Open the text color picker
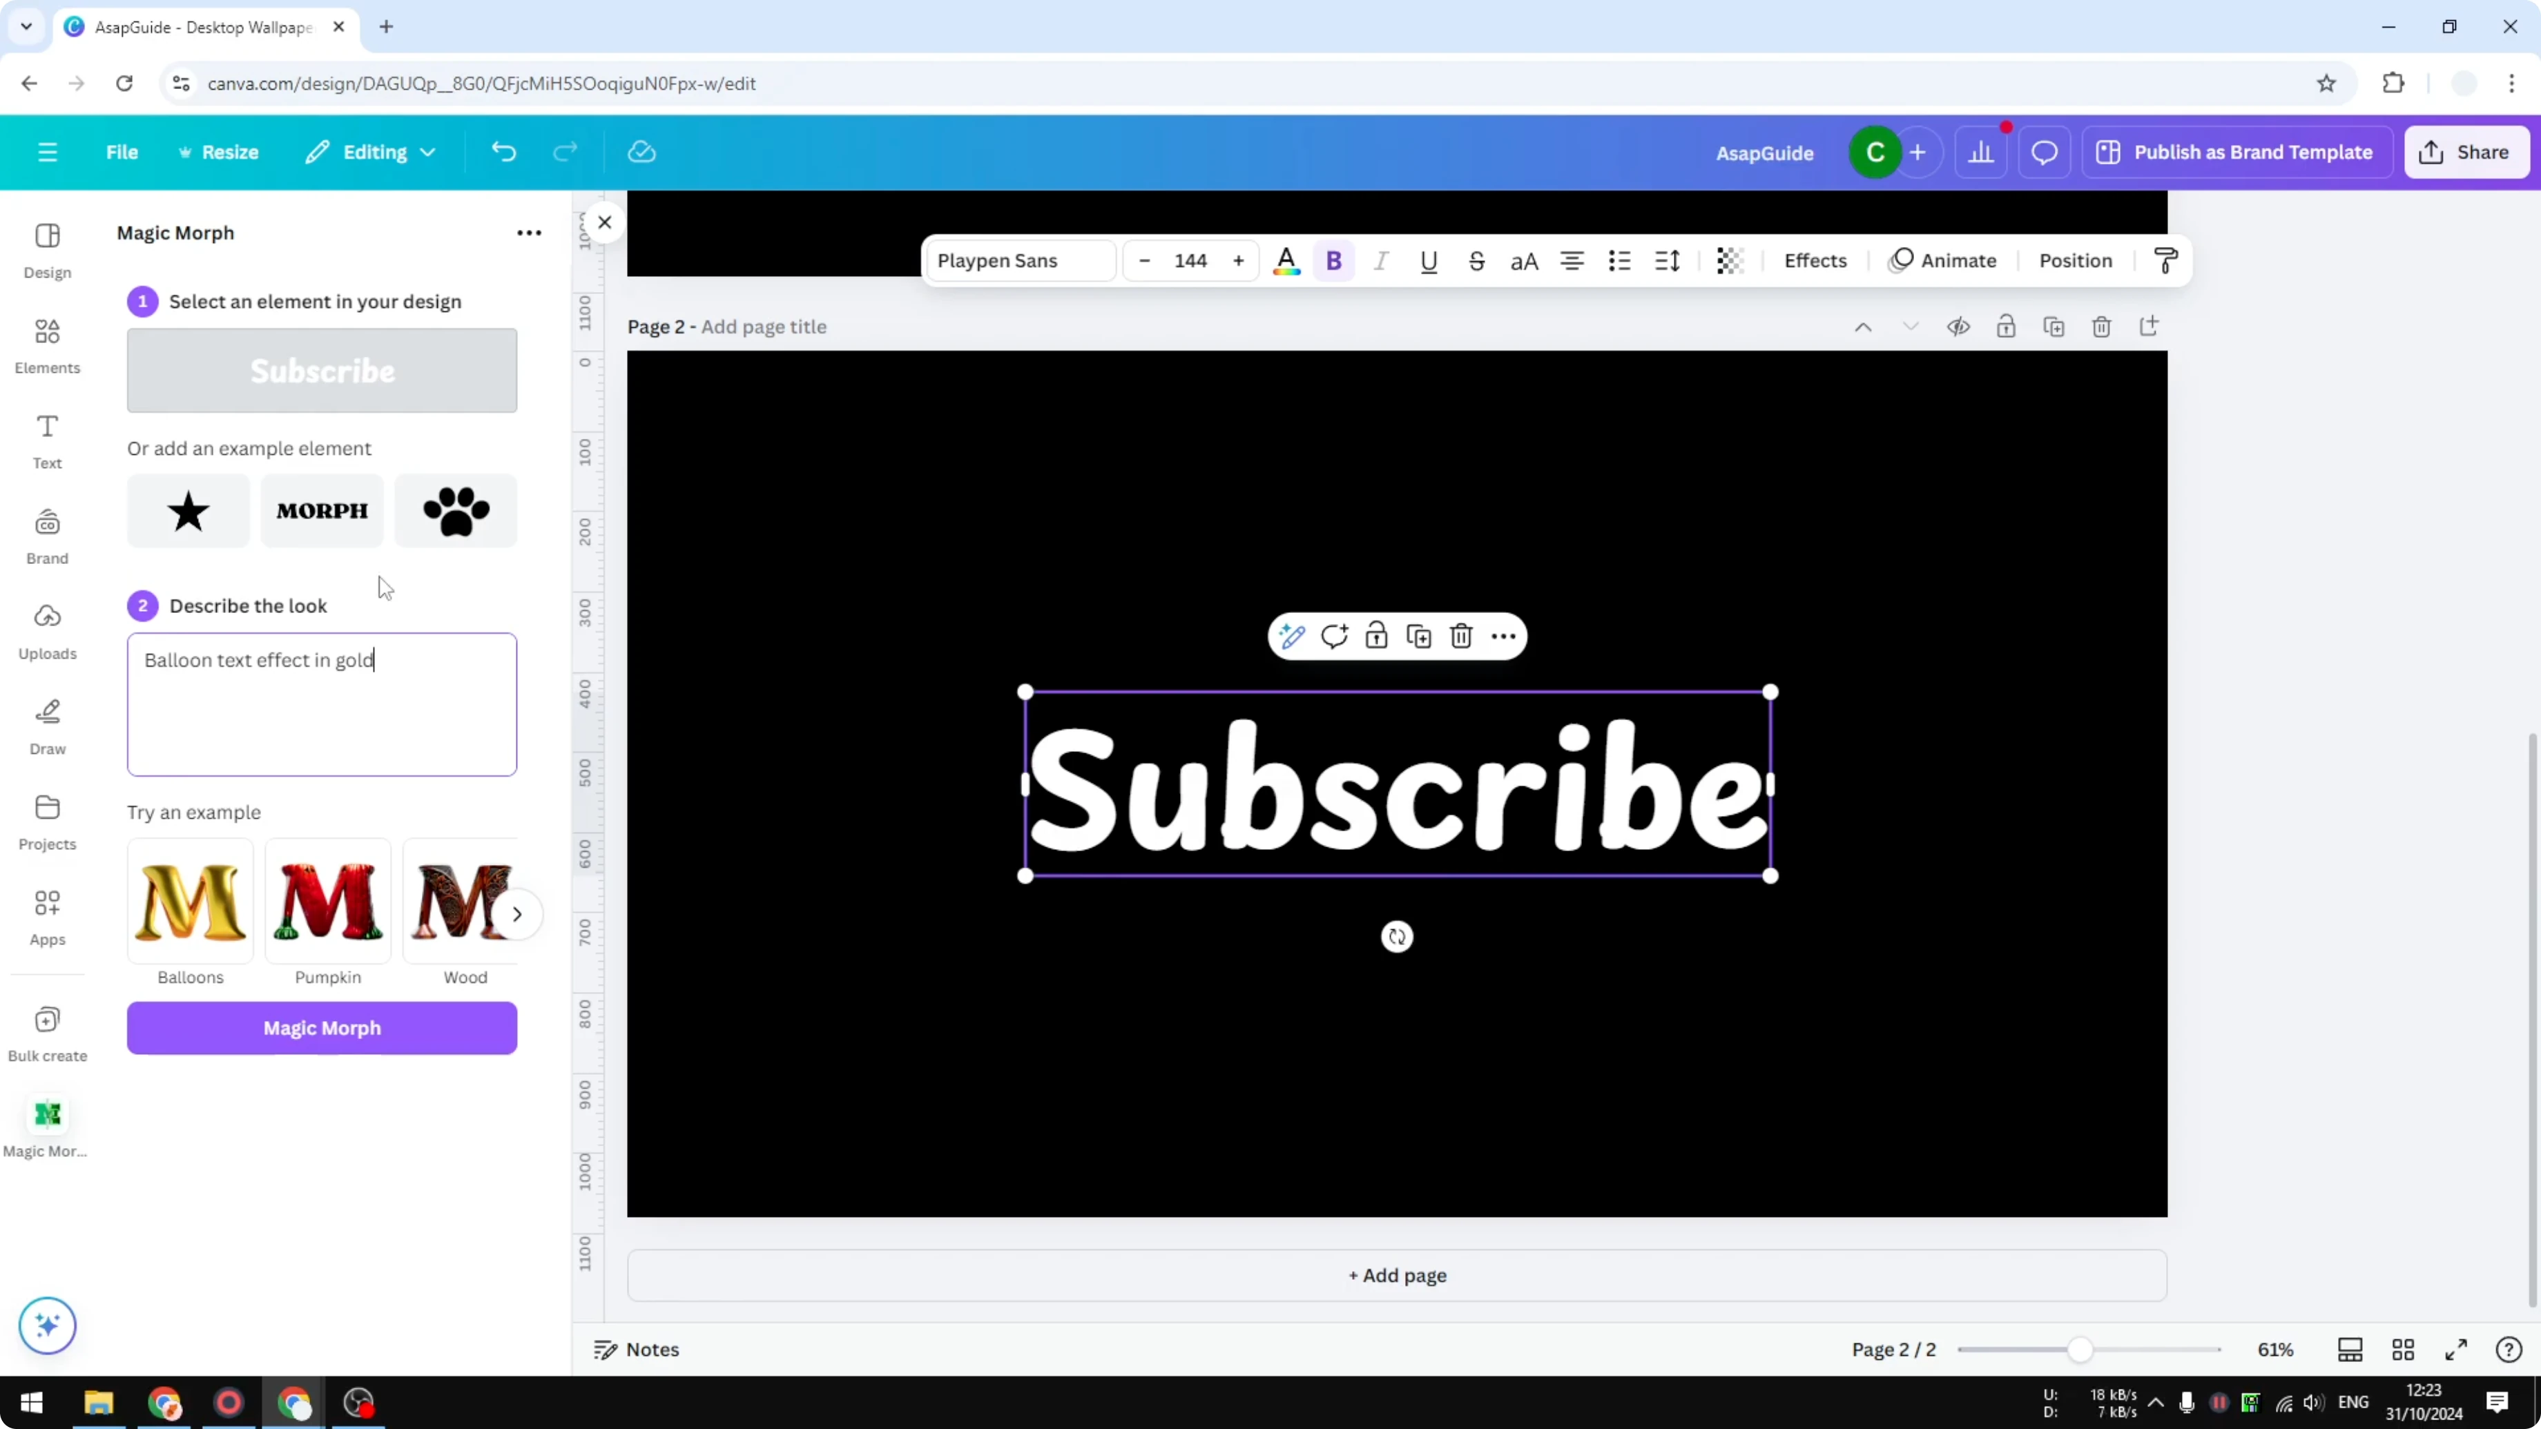This screenshot has width=2541, height=1429. pyautogui.click(x=1286, y=260)
